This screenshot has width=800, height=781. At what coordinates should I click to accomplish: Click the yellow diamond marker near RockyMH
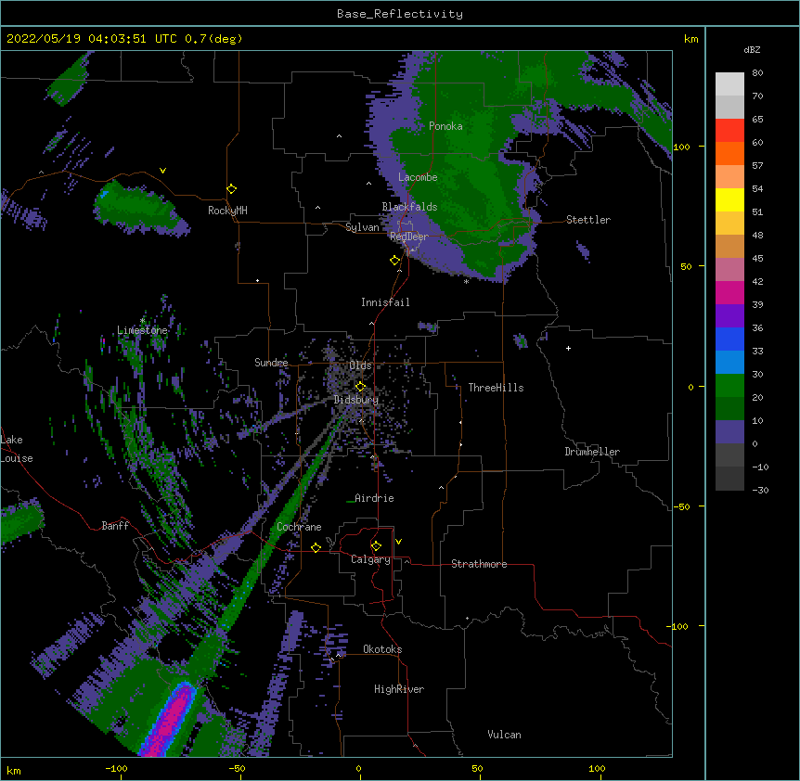point(232,189)
